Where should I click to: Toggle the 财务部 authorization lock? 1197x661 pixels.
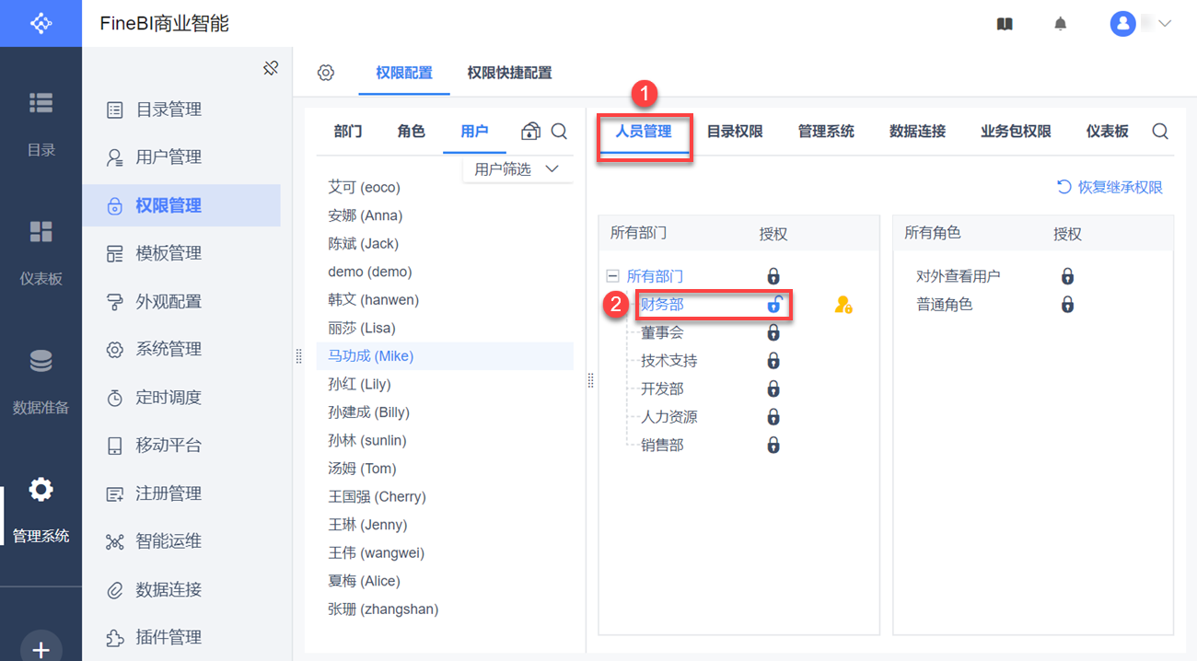click(x=773, y=305)
